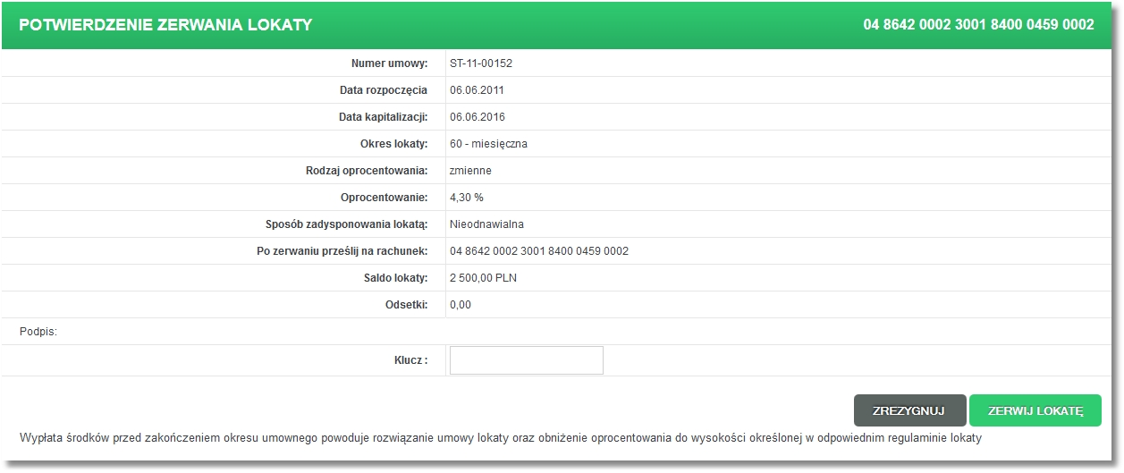Select start date 06.06.2011
The height and width of the screenshot is (473, 1124).
(477, 90)
